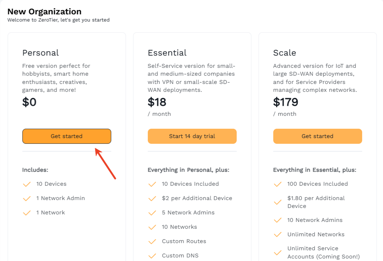Click the $2 per Additional Device item
The height and width of the screenshot is (261, 383).
pyautogui.click(x=197, y=198)
